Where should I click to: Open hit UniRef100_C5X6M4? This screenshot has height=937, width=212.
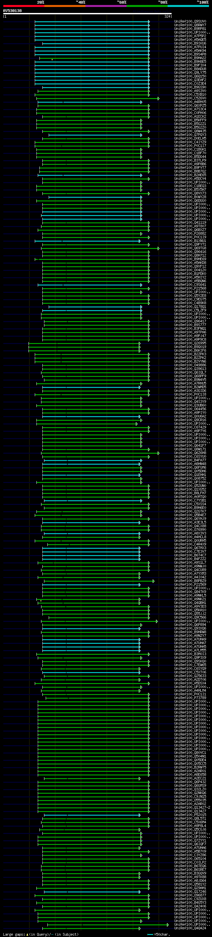tap(190, 822)
